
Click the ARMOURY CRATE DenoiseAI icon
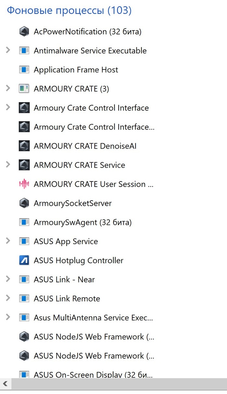click(24, 146)
